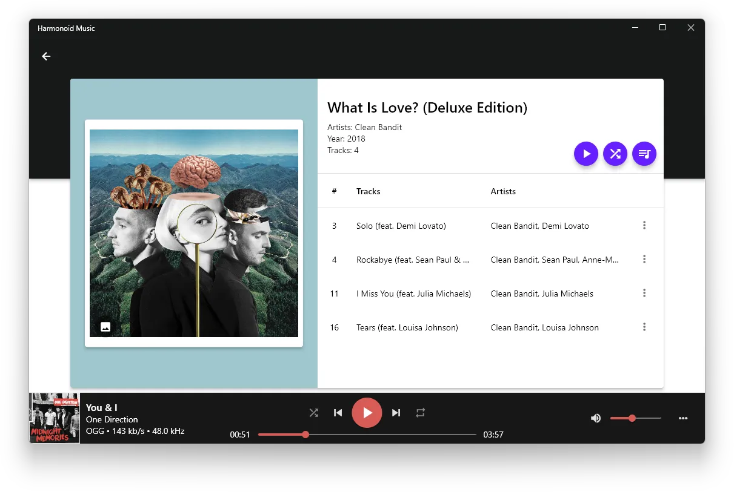This screenshot has height=492, width=734.
Task: Mute audio with the speaker icon
Action: pyautogui.click(x=596, y=418)
